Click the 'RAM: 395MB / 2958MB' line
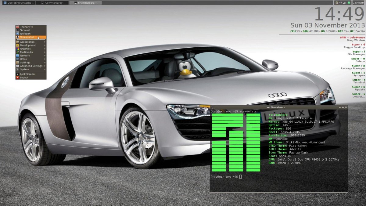Screen dimensions: 366x206 [285, 163]
